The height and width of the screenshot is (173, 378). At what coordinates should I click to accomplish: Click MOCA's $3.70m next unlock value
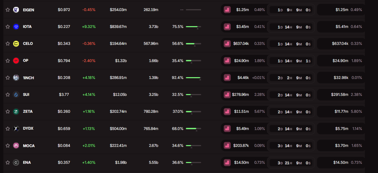[341, 146]
